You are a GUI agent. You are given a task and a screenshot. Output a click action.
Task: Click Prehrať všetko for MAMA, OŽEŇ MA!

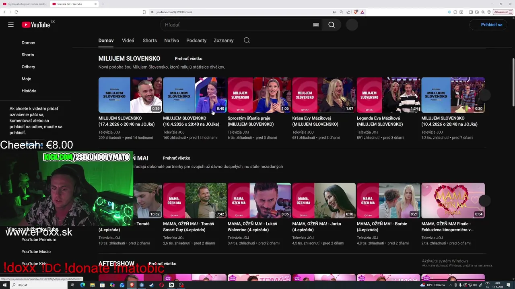tap(176, 158)
